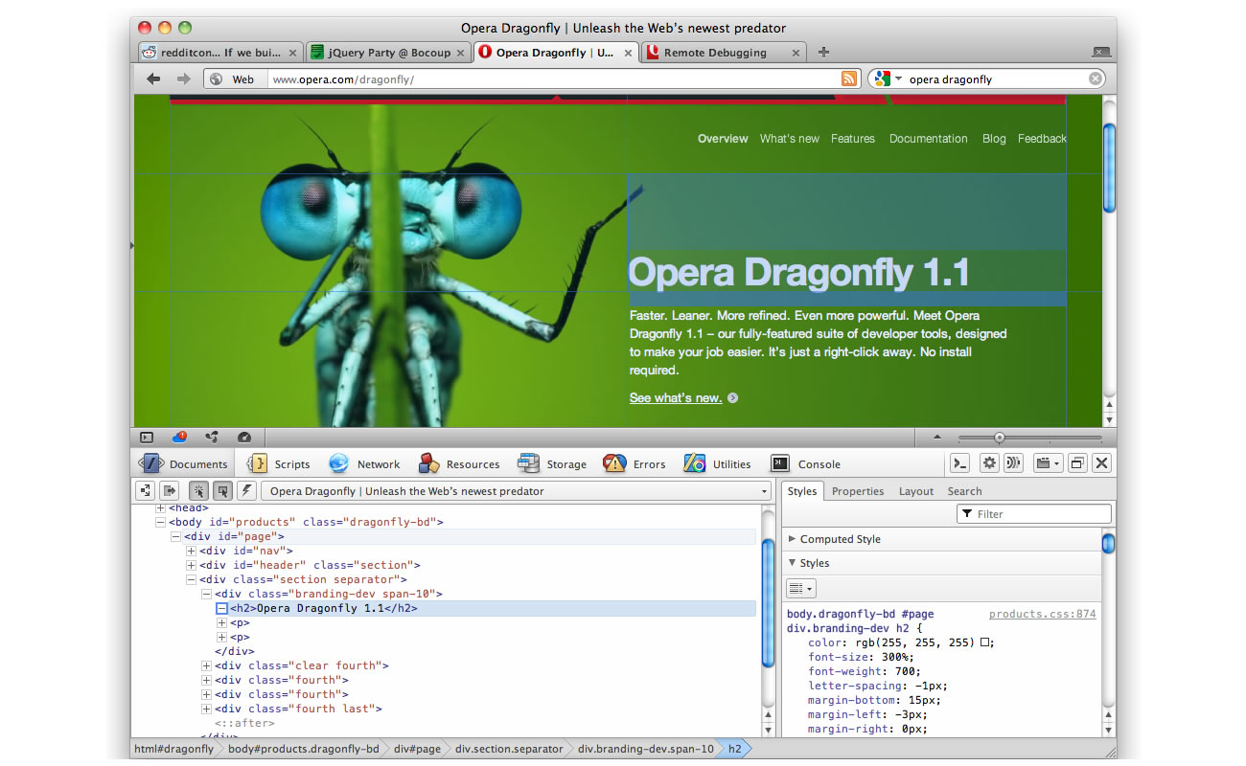Viewport: 1246px width, 766px height.
Task: Open the Storage panel
Action: [x=553, y=463]
